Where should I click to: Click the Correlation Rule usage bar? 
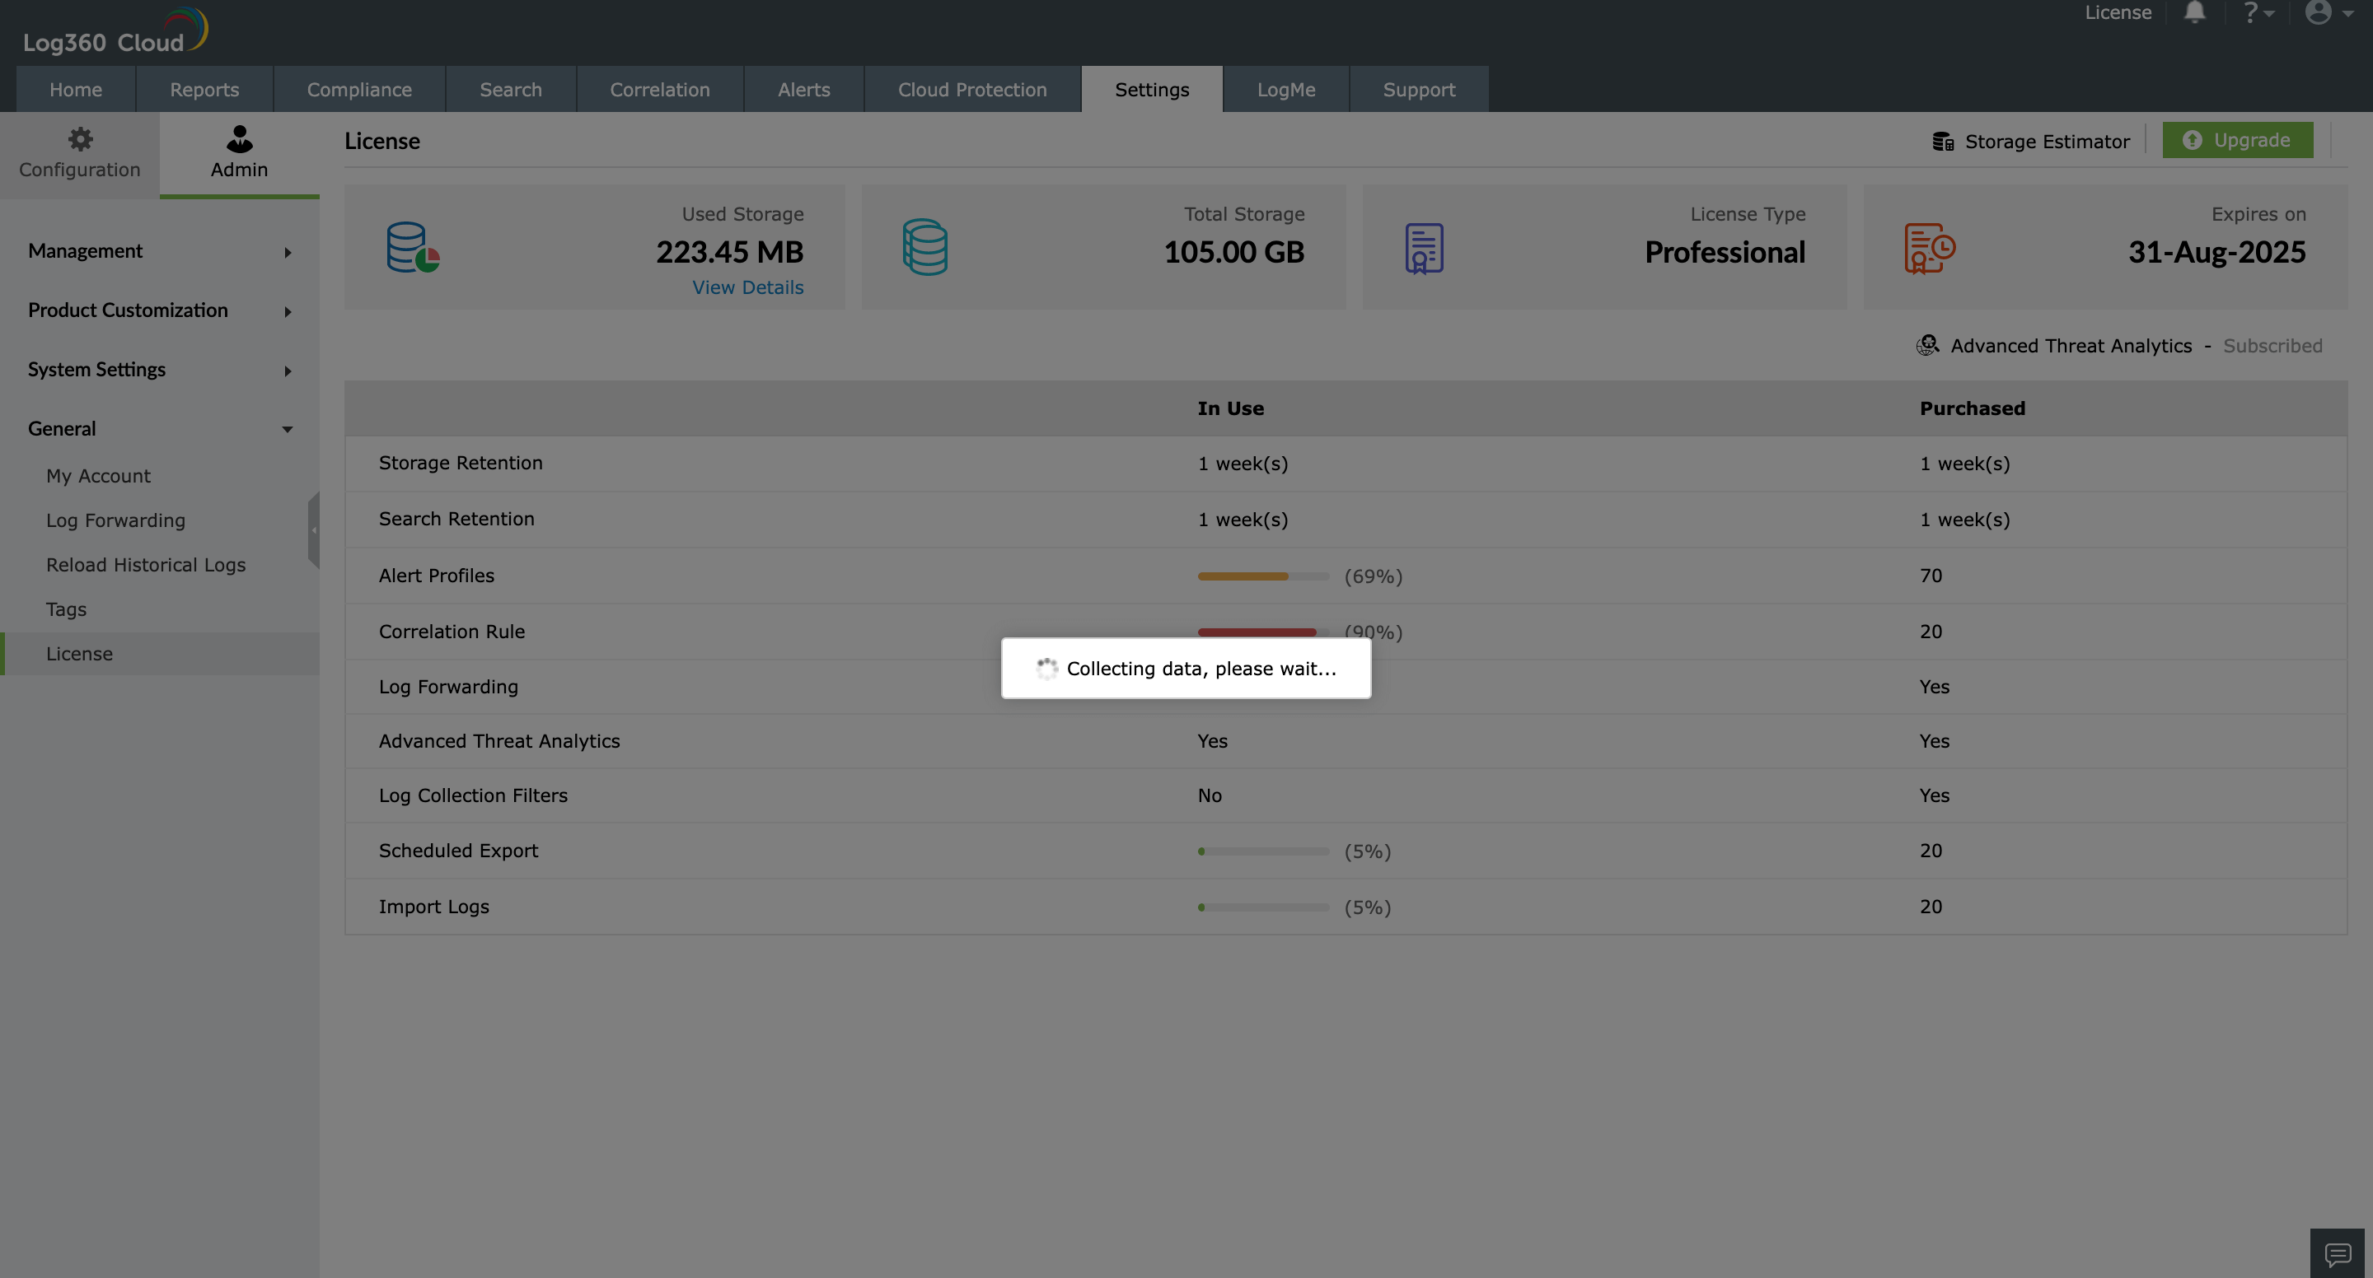1257,632
